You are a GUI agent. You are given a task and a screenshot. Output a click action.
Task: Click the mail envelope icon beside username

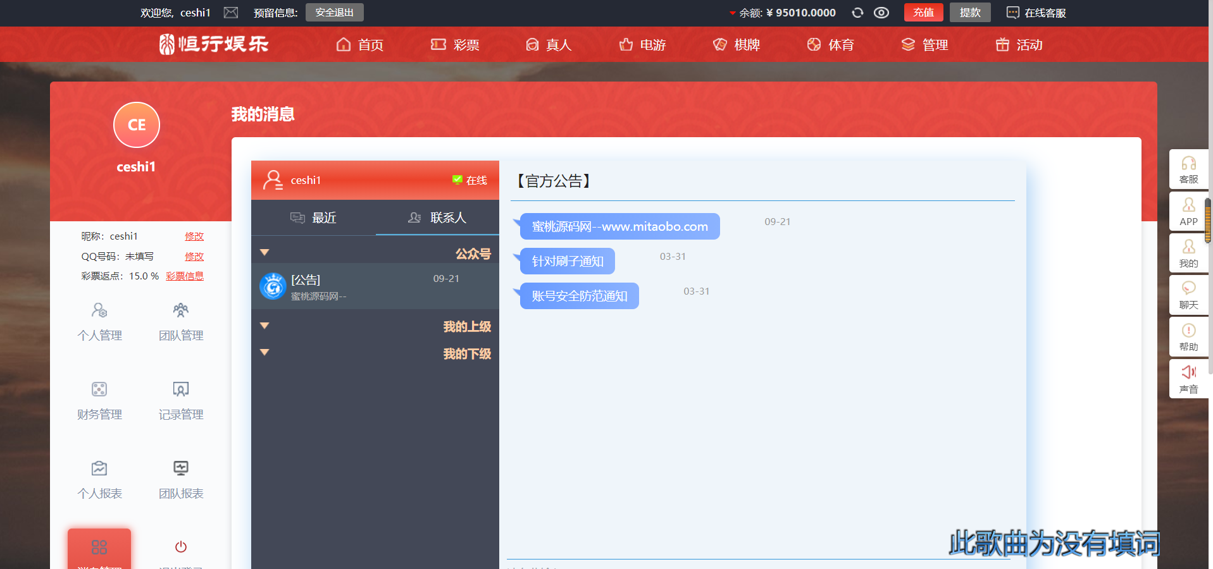231,13
